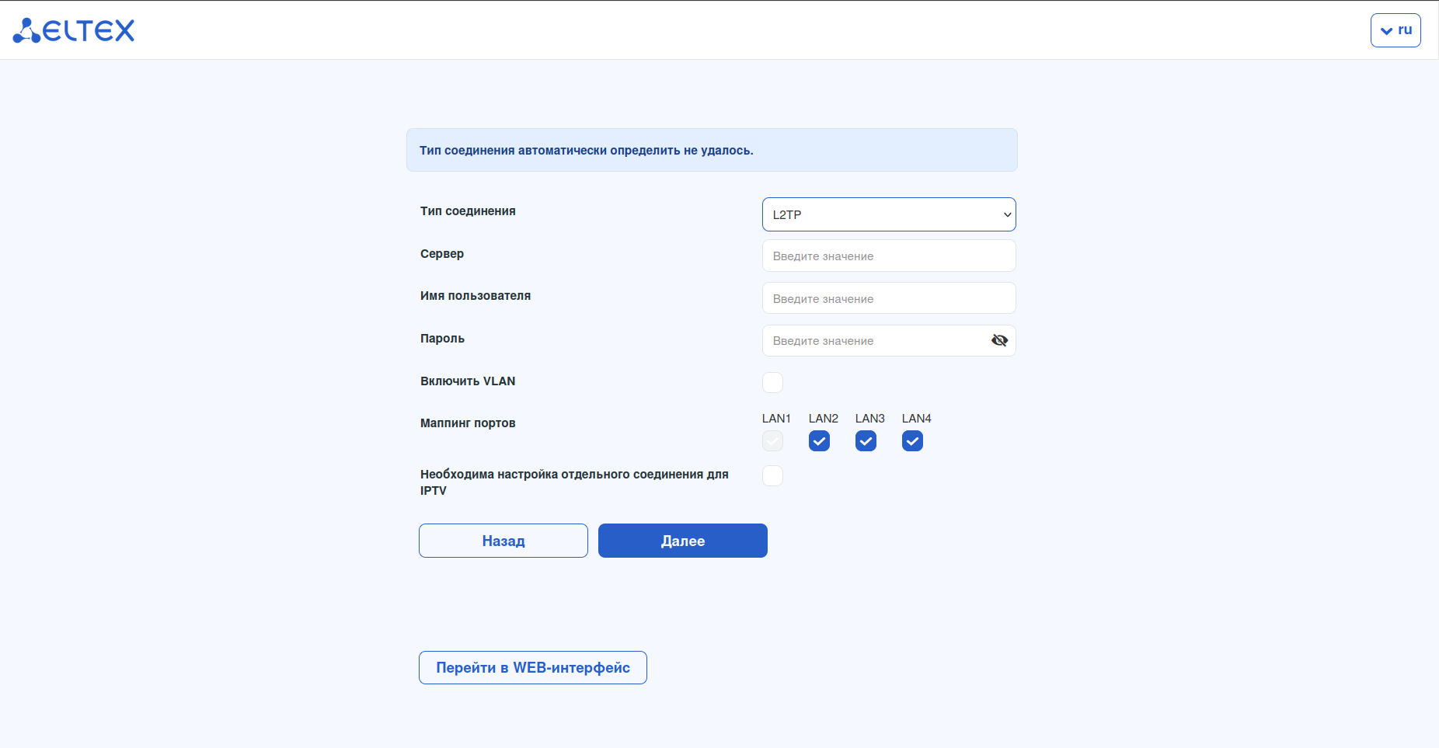Click the LAN4 port label
Image resolution: width=1439 pixels, height=748 pixels.
[x=917, y=419]
